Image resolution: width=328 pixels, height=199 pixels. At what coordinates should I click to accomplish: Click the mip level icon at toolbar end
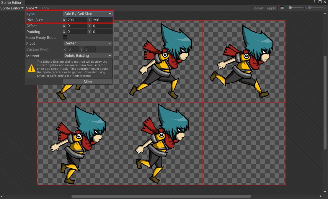(325, 8)
